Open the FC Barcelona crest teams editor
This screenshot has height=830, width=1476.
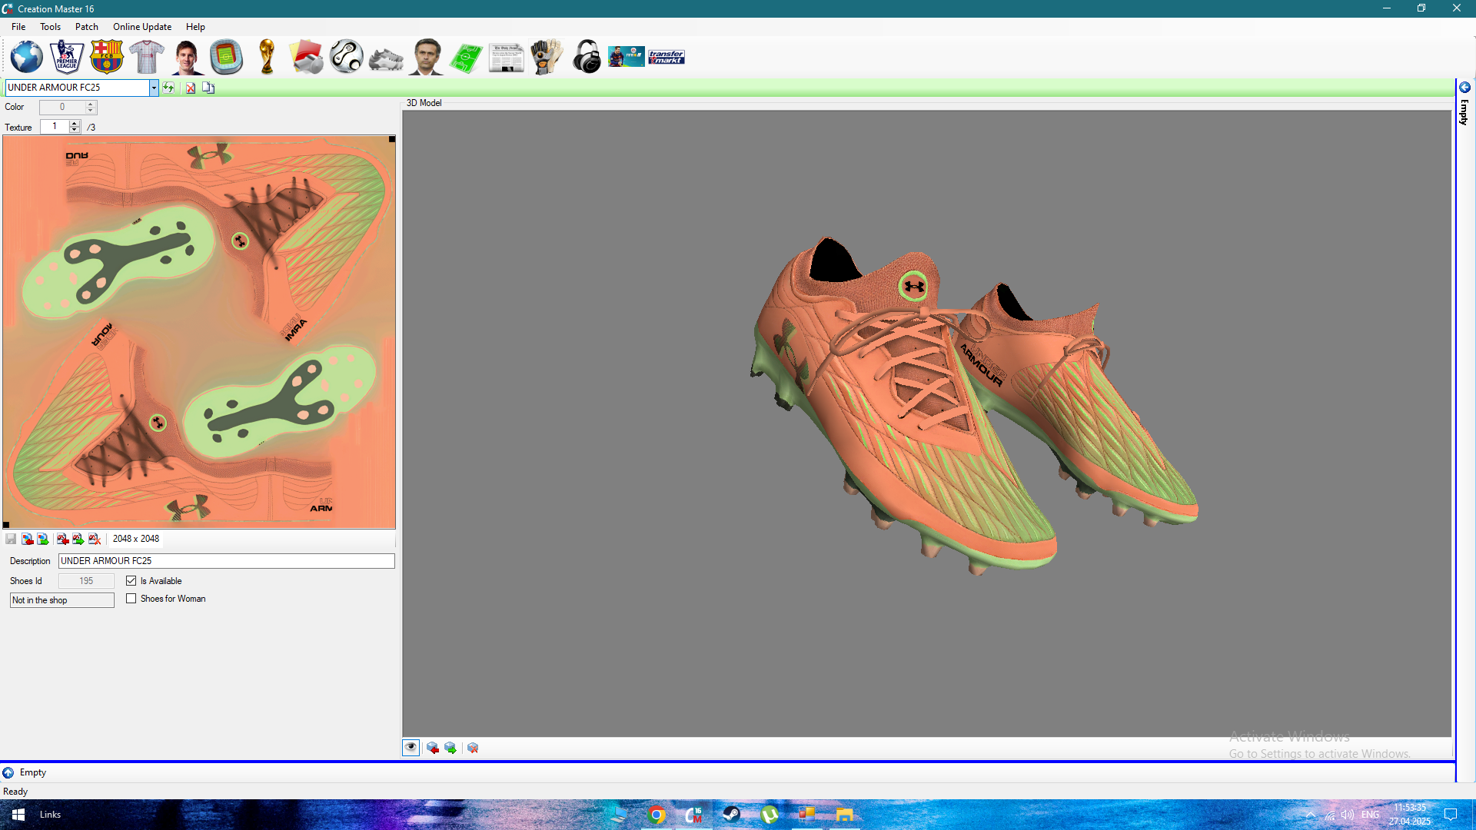pyautogui.click(x=107, y=57)
